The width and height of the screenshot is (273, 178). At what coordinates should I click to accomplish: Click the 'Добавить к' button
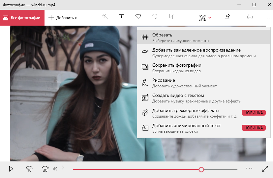(63, 18)
